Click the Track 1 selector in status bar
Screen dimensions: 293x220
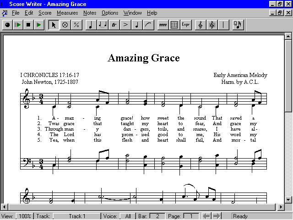pos(77,216)
